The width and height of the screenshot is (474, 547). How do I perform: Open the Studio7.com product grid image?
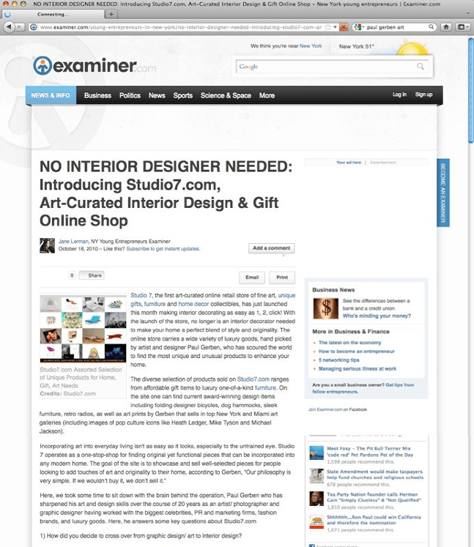(83, 329)
